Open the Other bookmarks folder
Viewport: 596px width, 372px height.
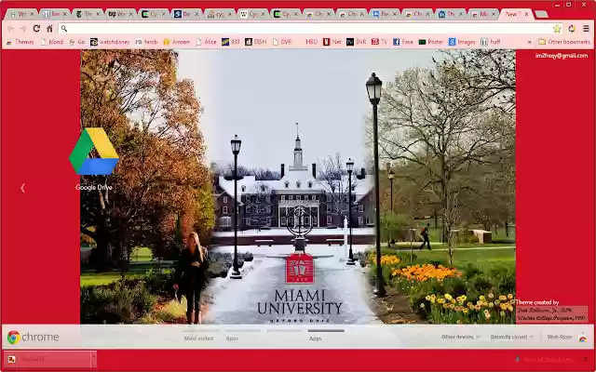564,42
